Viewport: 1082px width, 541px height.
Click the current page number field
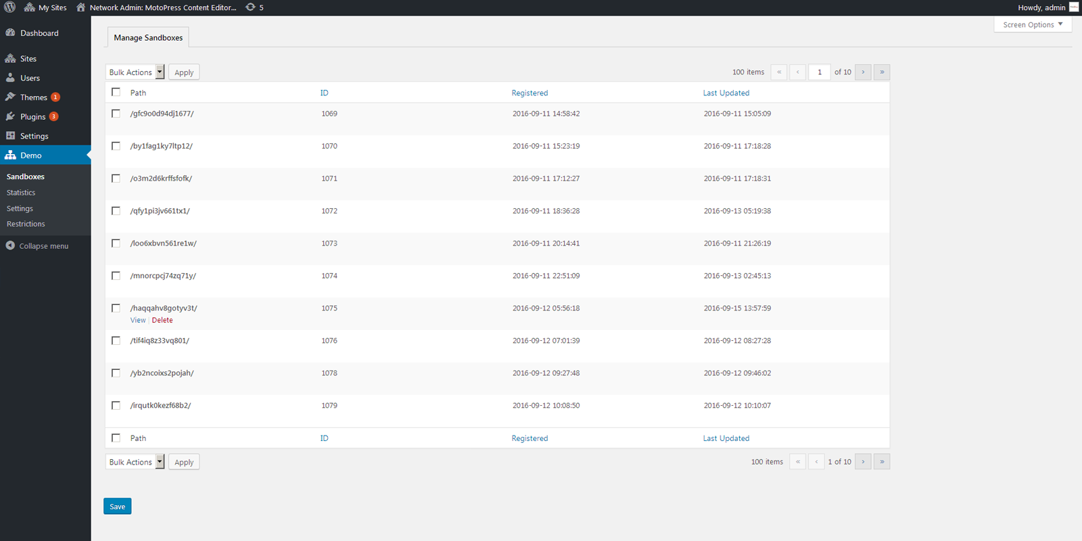coord(820,72)
